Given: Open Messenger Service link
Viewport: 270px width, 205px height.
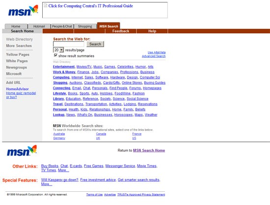Looking at the screenshot, I should click(120, 166).
